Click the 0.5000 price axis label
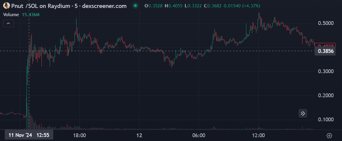Image resolution: width=342 pixels, height=141 pixels. 326,23
